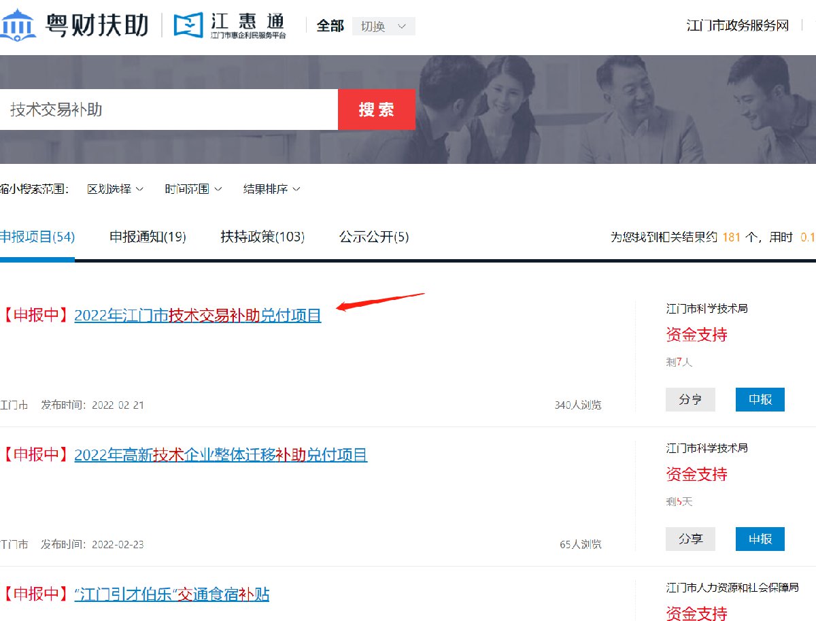816x621 pixels.
Task: Switch to the 扶持政策(103) tab
Action: pos(262,237)
